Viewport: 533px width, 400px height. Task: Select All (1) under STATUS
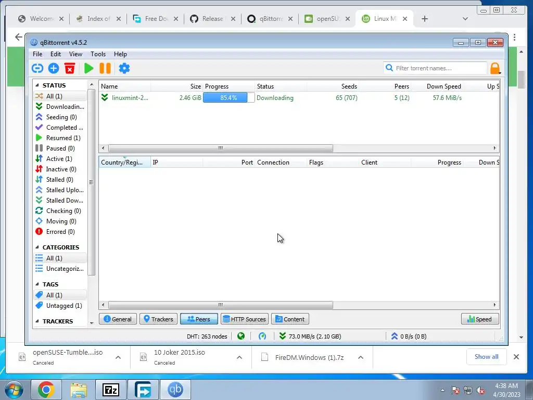60,96
